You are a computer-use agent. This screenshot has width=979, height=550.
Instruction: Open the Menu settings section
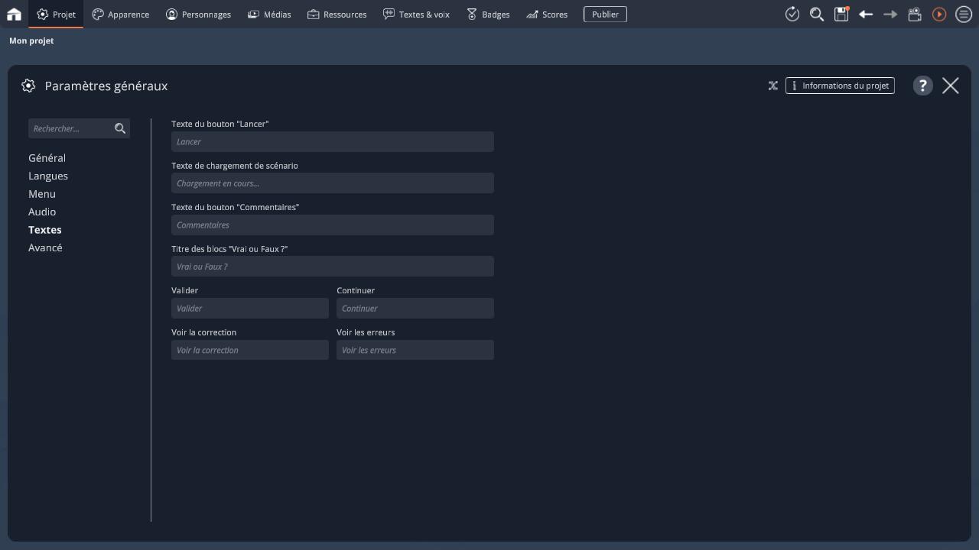click(x=42, y=194)
